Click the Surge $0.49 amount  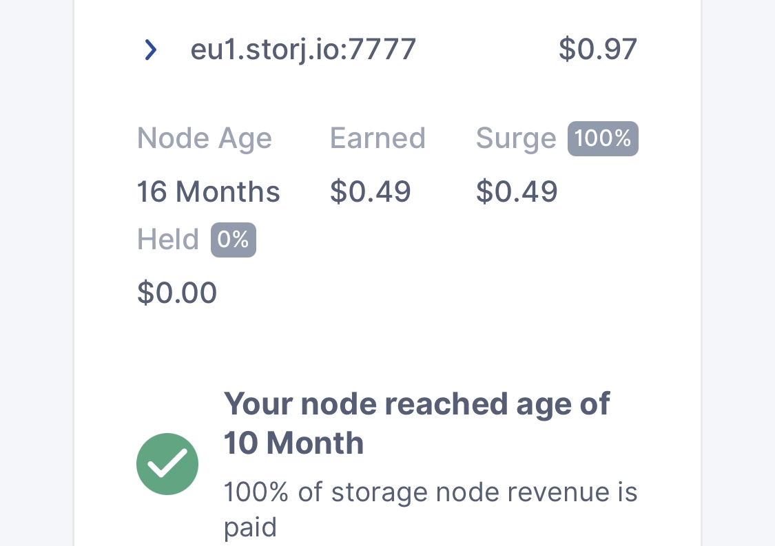coord(517,191)
